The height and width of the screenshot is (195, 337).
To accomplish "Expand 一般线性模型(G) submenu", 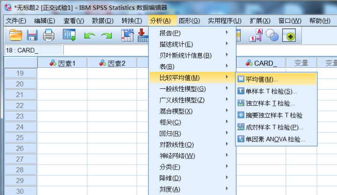I will coord(192,89).
